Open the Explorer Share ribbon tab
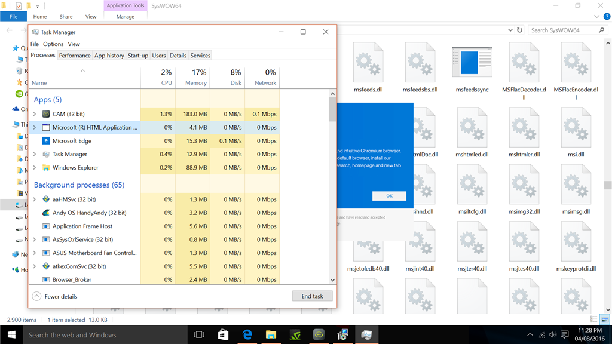 coord(66,16)
